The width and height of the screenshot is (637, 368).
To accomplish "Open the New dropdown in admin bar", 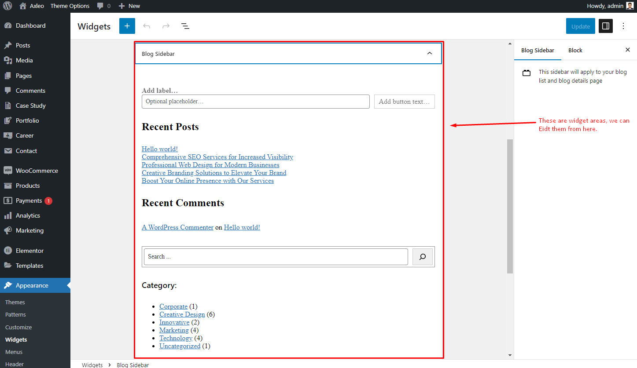I will (x=129, y=6).
